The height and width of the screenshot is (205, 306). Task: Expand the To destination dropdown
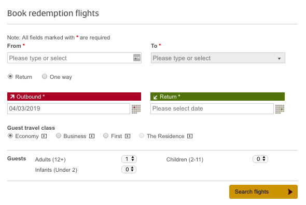(218, 58)
